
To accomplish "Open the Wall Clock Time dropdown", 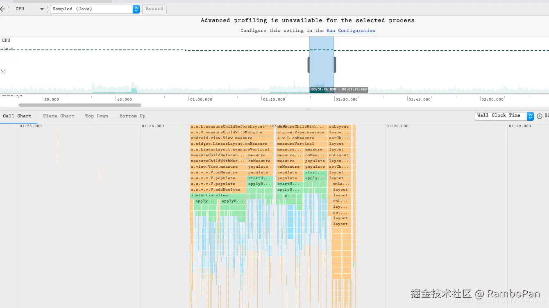I will coord(504,116).
